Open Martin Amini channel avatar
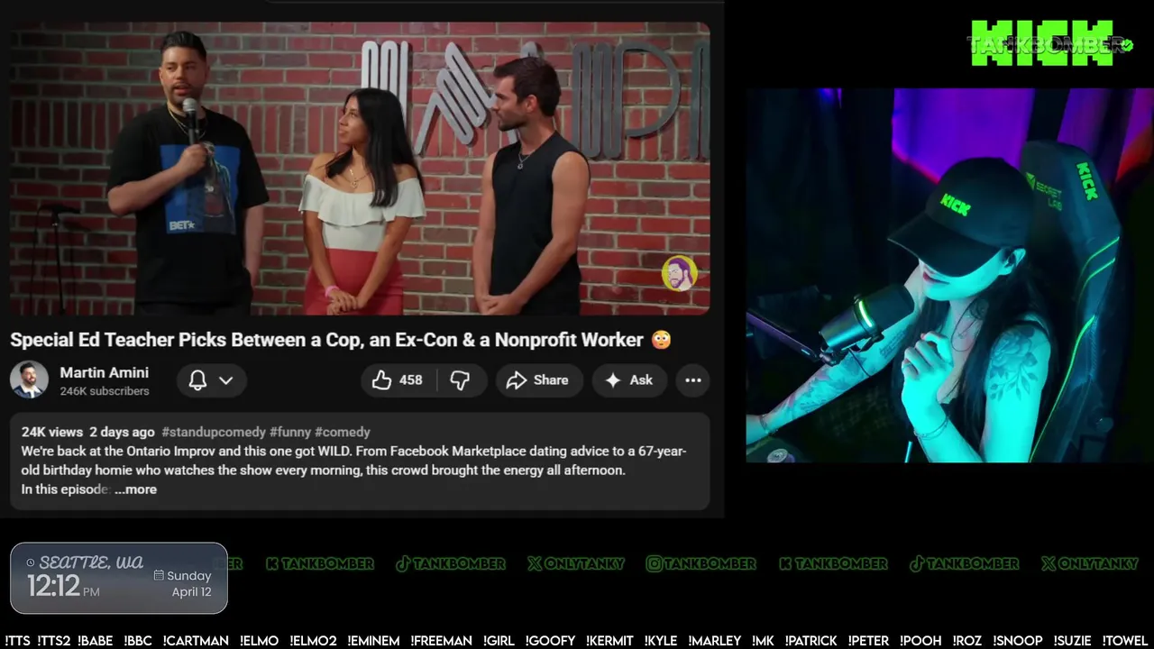Screen dimensions: 1154x649 pyautogui.click(x=29, y=380)
